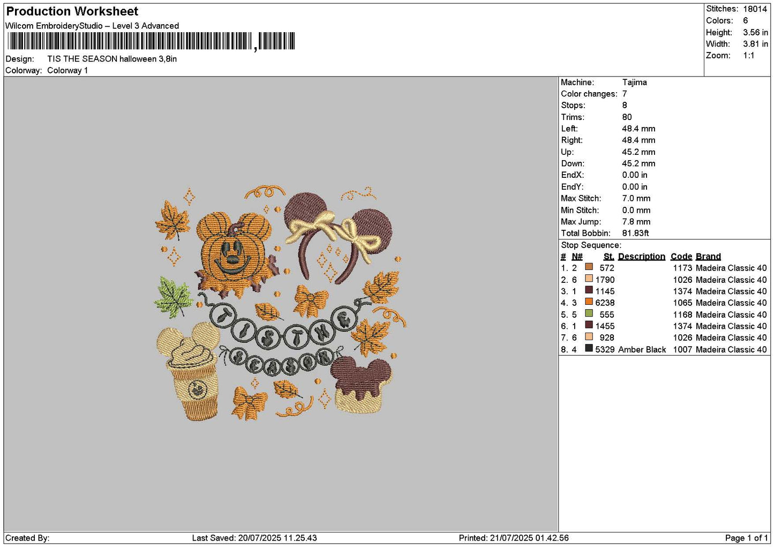Click the swatch for stop 7 (928)
The height and width of the screenshot is (547, 774).
(x=589, y=336)
